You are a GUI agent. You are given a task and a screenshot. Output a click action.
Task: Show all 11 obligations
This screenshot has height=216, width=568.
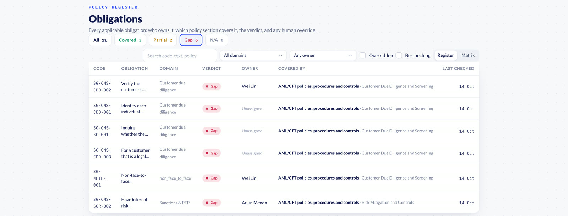[x=100, y=40]
